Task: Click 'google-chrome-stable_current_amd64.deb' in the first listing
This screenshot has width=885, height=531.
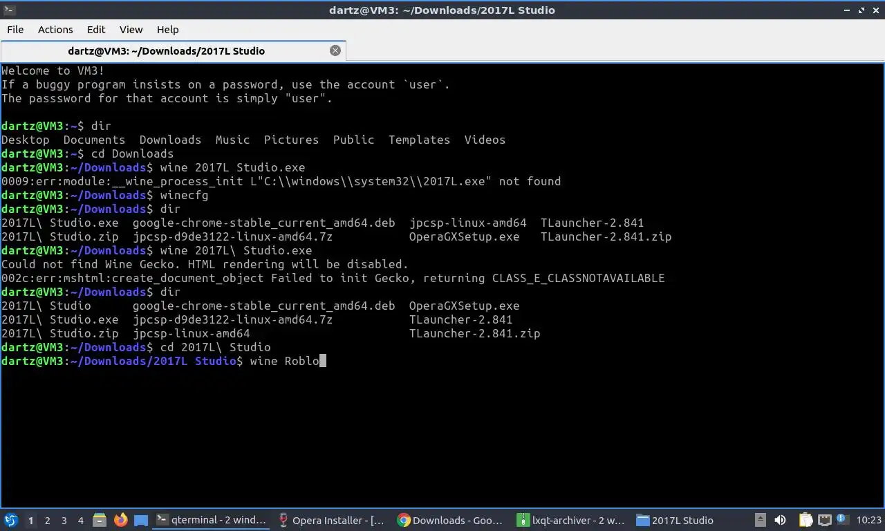Action: pos(263,223)
